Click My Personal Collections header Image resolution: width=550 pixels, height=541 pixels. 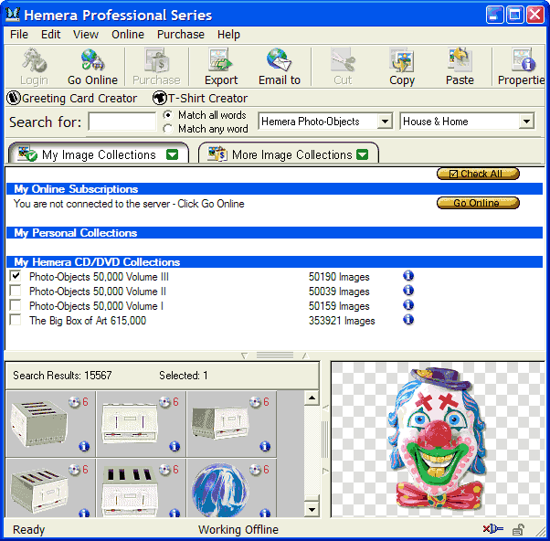click(x=274, y=233)
